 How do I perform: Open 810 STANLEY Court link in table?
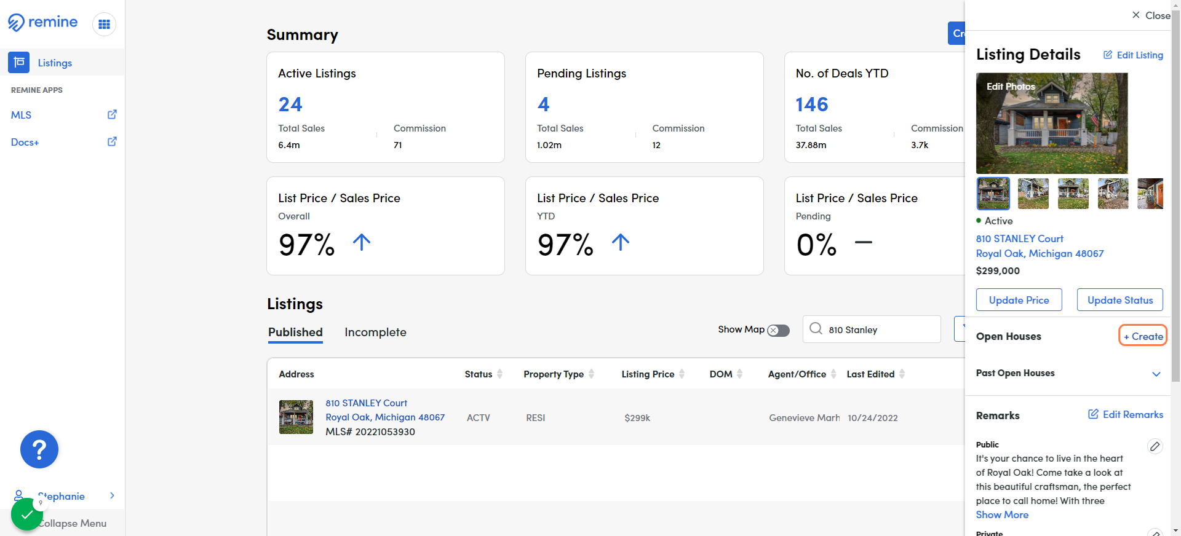[366, 403]
